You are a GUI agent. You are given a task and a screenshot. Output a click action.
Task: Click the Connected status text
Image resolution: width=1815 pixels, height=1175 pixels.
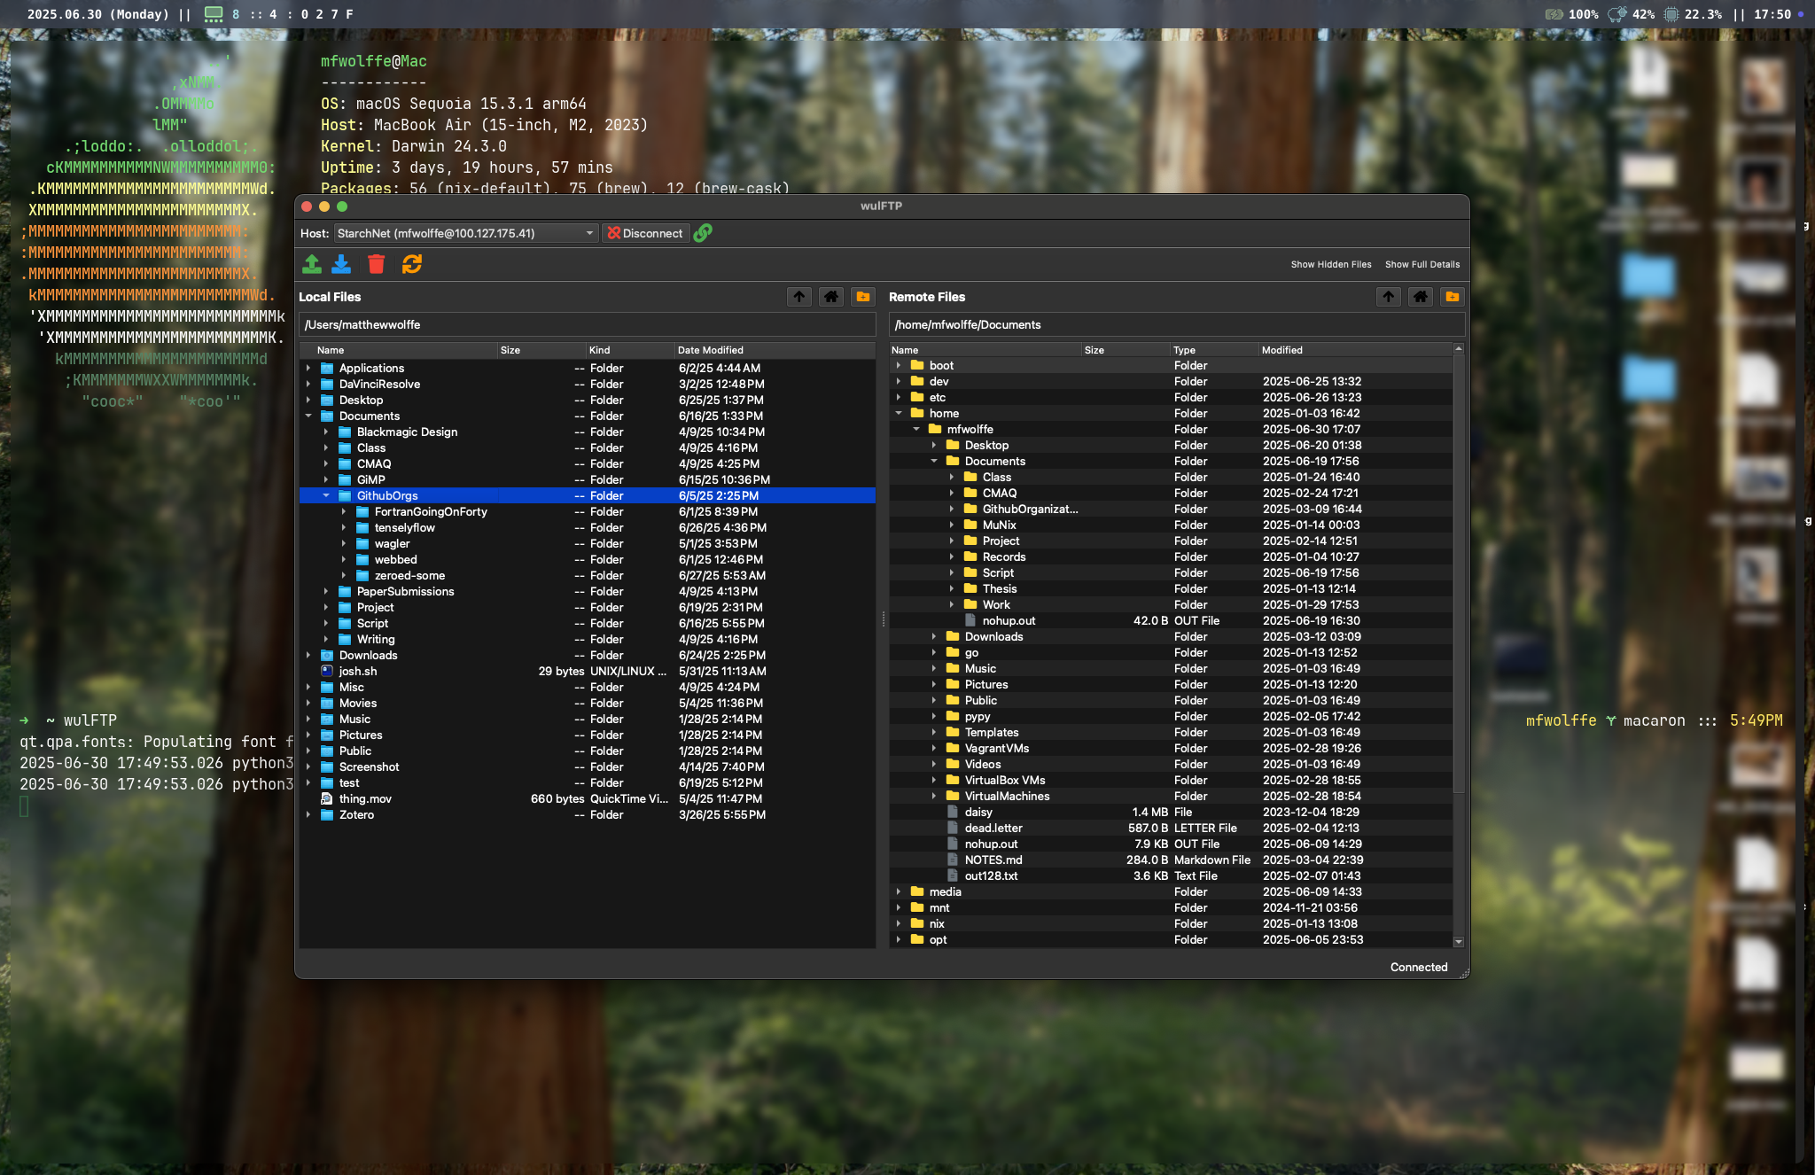pyautogui.click(x=1418, y=967)
